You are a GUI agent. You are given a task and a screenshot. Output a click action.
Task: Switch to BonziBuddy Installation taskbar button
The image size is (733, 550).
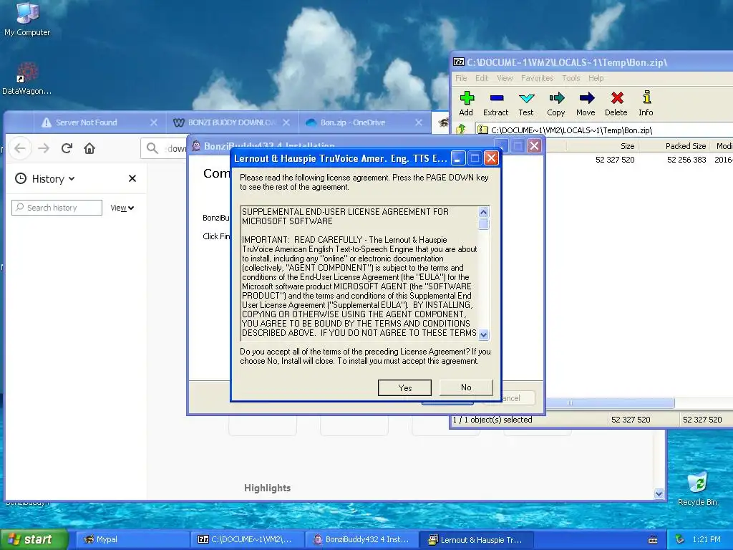[x=361, y=539]
